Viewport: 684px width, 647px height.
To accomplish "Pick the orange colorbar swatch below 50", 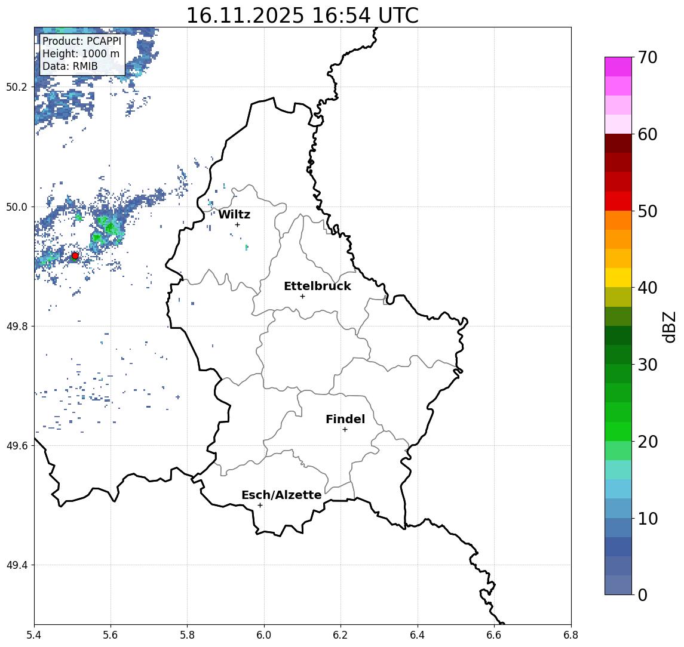I will pyautogui.click(x=618, y=220).
